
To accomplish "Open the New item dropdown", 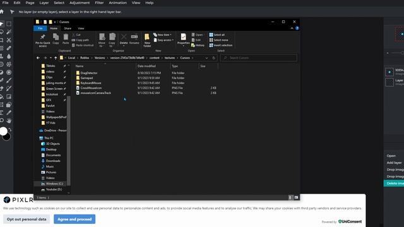I will click(x=163, y=35).
